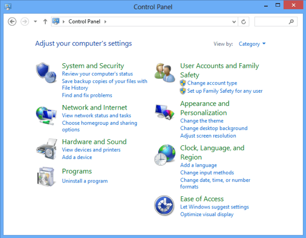Open Uninstall a program
This screenshot has width=306, height=238.
click(x=85, y=181)
